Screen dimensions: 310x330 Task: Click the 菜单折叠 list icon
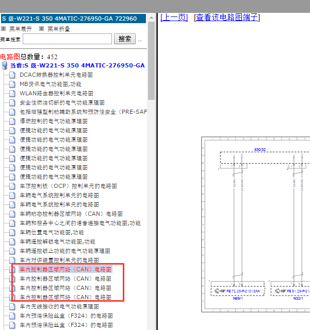coord(42,29)
